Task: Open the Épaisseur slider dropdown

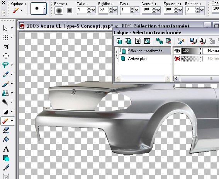Action: [x=180, y=10]
